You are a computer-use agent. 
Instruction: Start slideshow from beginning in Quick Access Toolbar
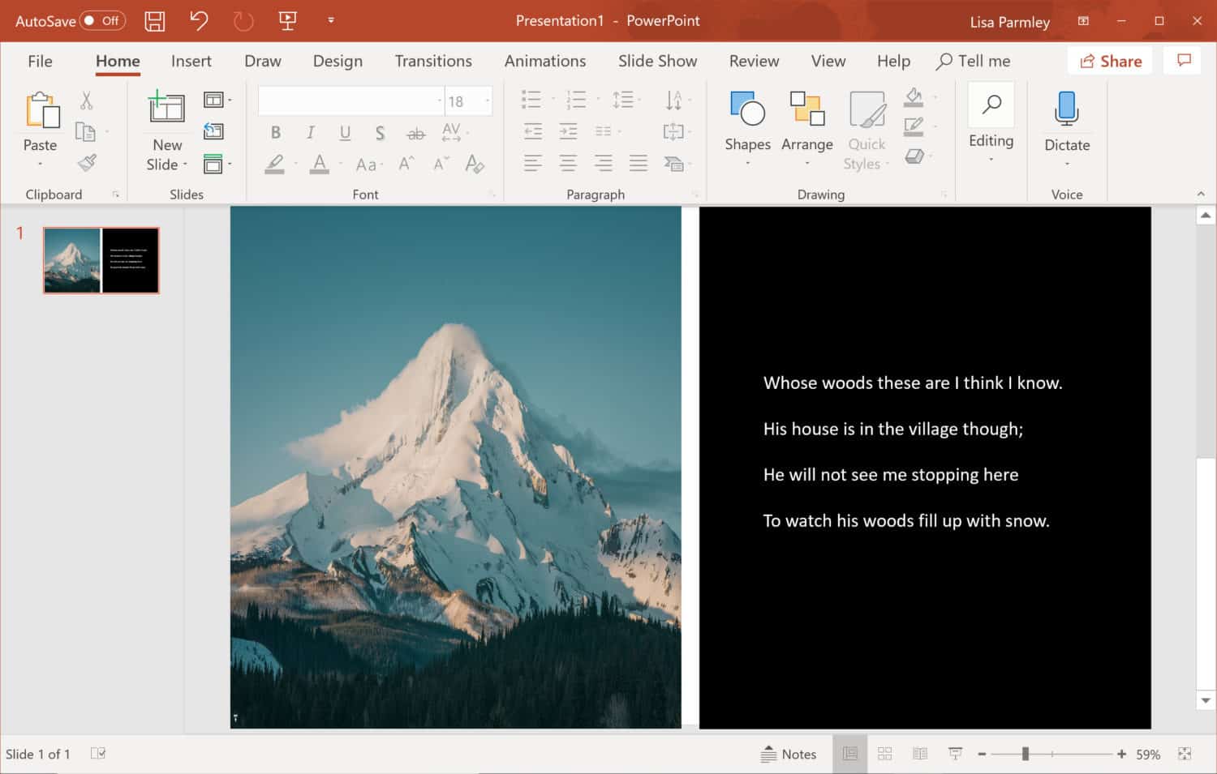coord(287,21)
